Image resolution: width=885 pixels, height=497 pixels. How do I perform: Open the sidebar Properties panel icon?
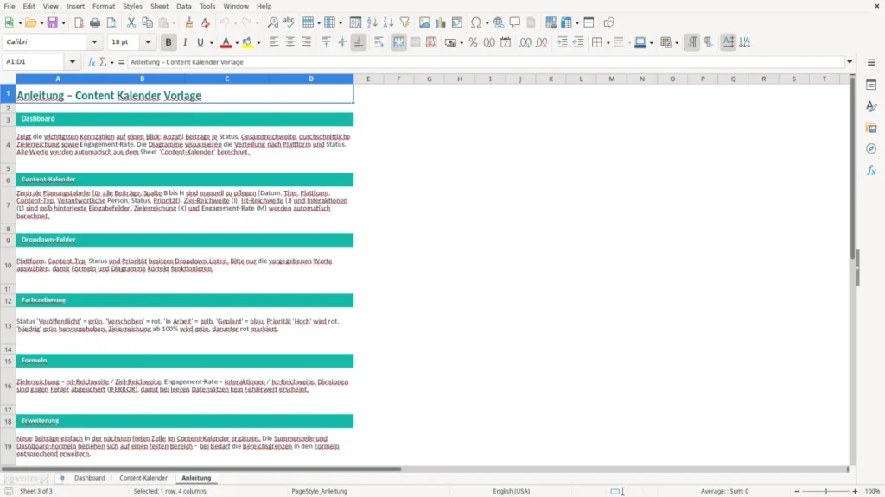click(x=871, y=85)
